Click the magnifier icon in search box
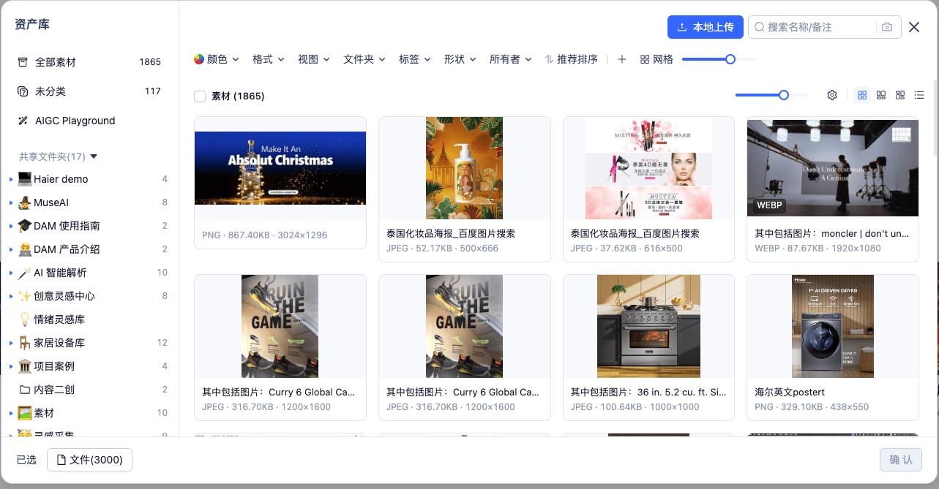This screenshot has width=939, height=489. click(760, 27)
